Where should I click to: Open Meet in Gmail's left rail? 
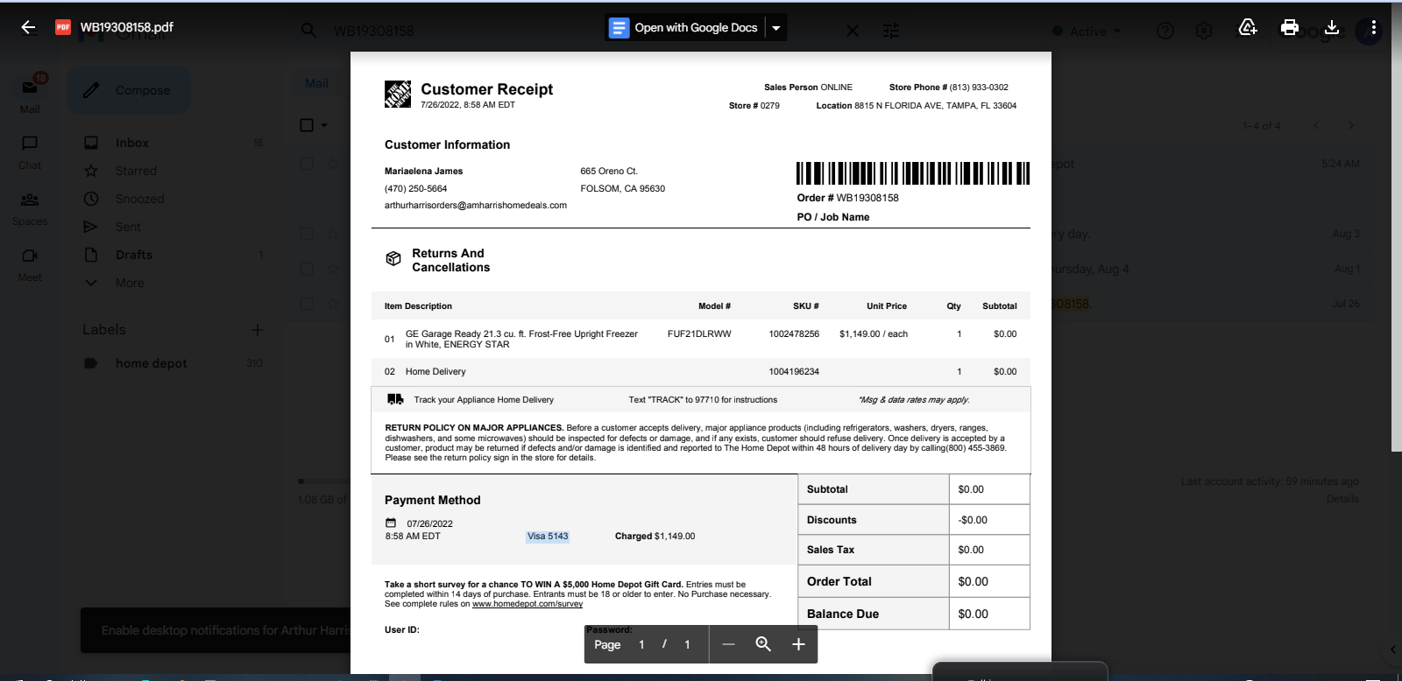(30, 264)
